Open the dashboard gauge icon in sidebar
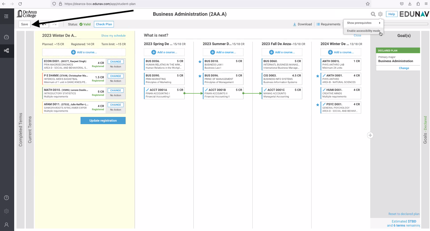The height and width of the screenshot is (231, 430). point(6,37)
